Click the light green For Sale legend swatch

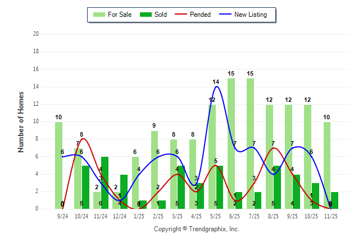[99, 15]
